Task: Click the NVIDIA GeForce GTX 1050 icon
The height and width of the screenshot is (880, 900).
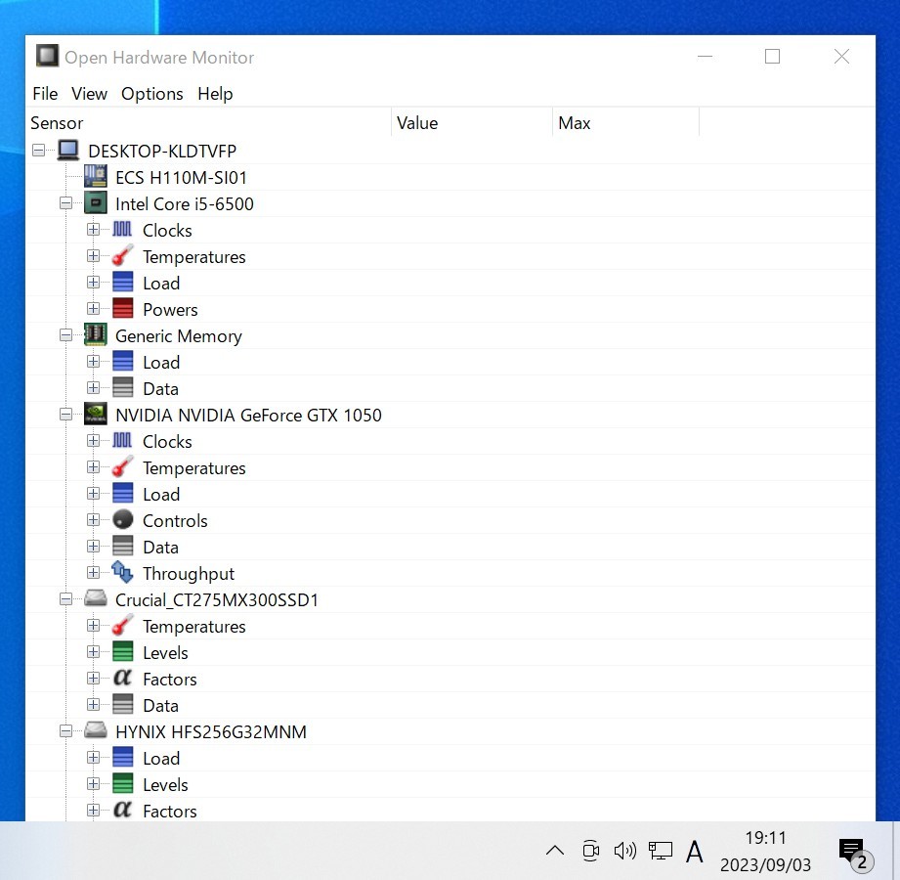Action: pyautogui.click(x=96, y=415)
